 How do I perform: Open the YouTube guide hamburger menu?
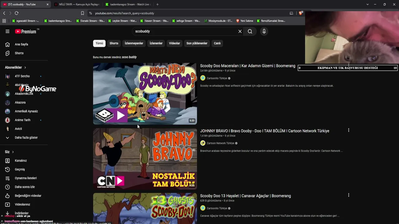click(x=7, y=31)
